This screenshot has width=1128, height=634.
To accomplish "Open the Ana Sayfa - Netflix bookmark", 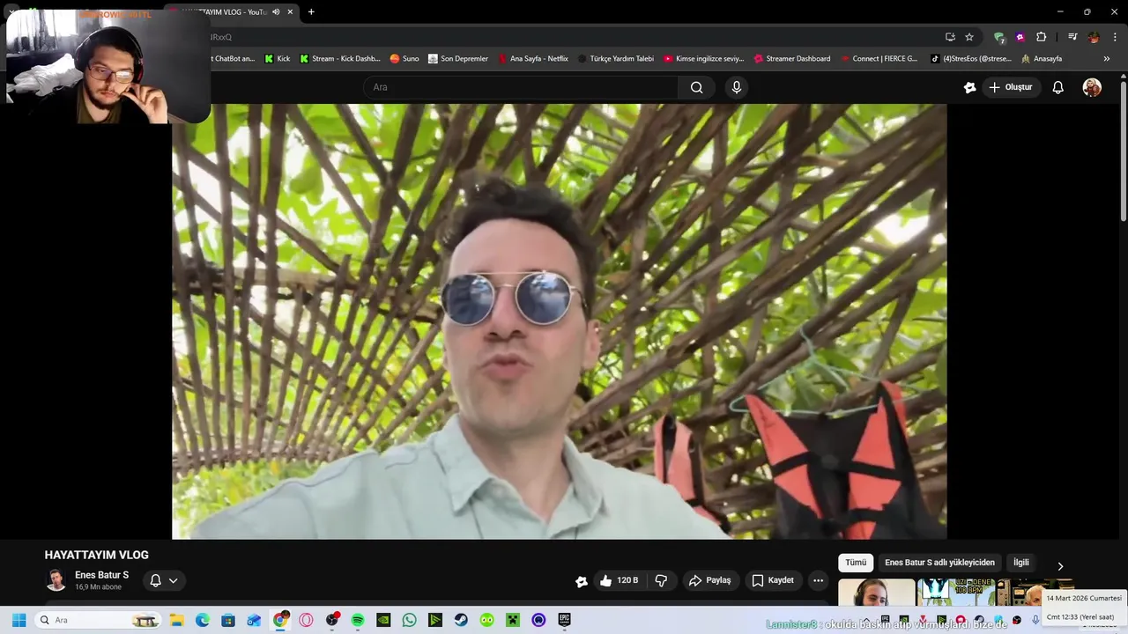I will [532, 59].
